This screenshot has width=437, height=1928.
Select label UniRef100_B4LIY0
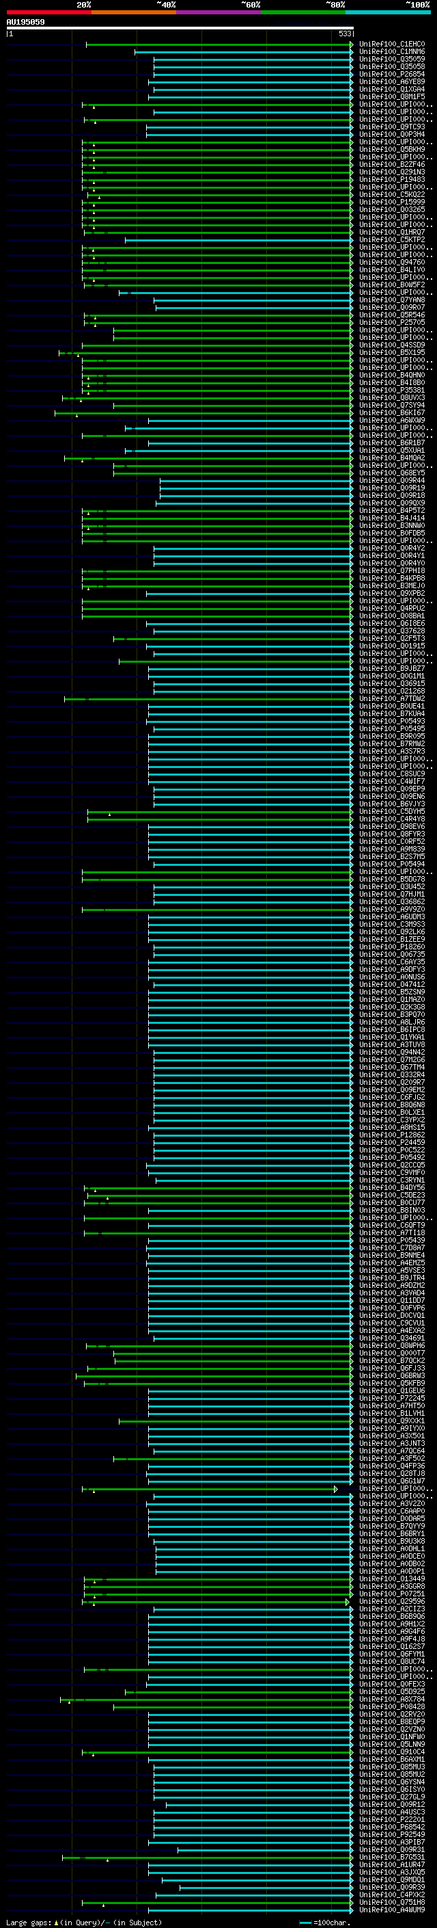tap(391, 270)
